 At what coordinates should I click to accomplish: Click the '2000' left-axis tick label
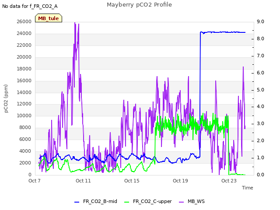25,163
